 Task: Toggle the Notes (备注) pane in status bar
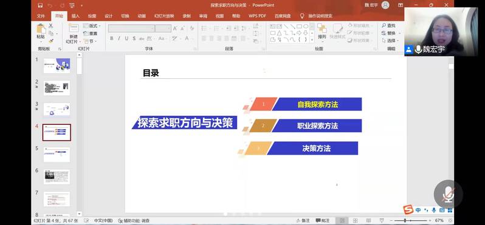303,221
